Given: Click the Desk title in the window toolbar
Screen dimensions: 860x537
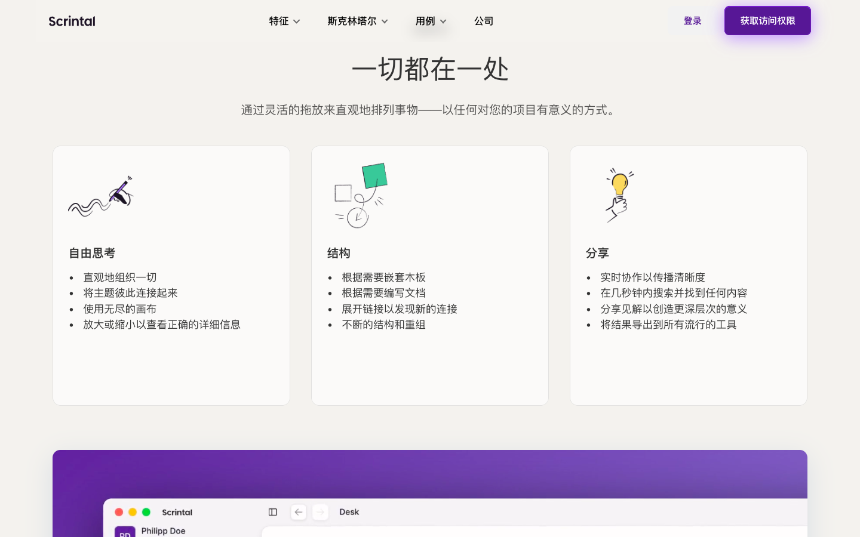Looking at the screenshot, I should point(349,512).
